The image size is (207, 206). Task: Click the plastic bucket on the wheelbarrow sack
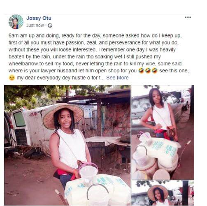click(88, 174)
